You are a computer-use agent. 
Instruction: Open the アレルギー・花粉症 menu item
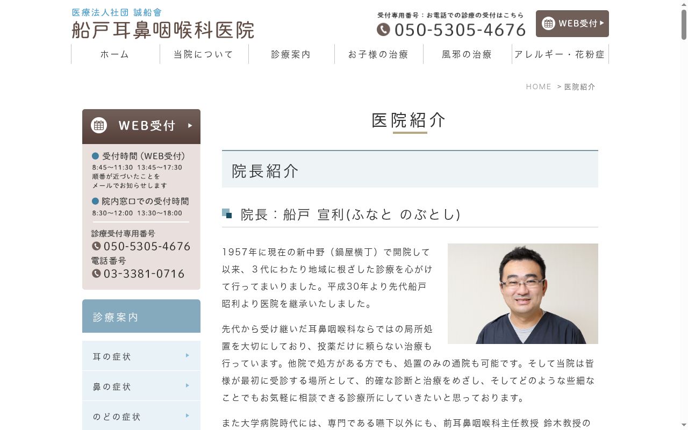[x=560, y=54]
